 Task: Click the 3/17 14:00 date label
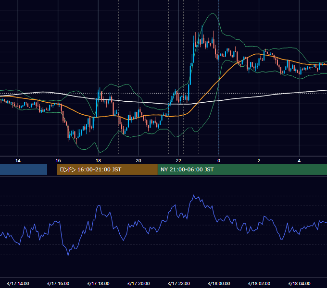click(x=18, y=283)
